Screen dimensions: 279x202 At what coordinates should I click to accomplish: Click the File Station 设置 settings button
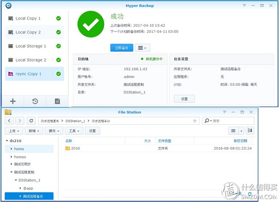(x=93, y=131)
